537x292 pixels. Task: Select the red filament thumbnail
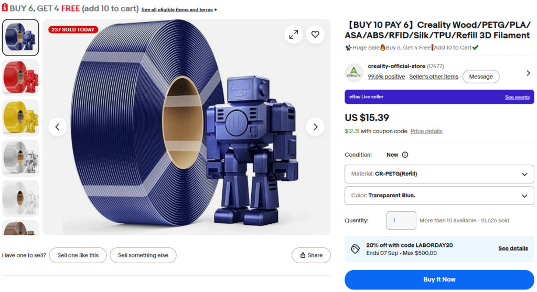[x=20, y=78]
